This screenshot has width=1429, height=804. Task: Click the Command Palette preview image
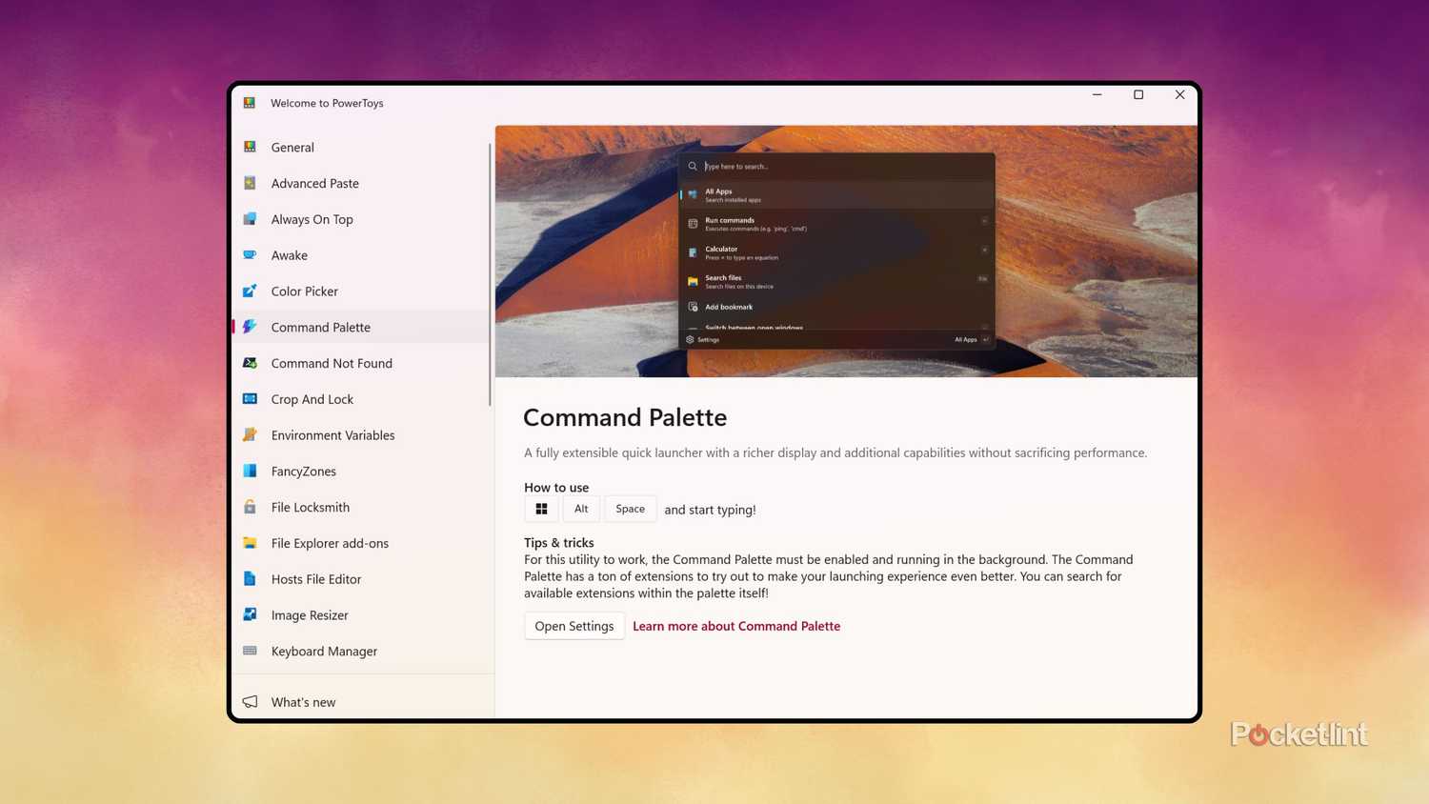[846, 251]
